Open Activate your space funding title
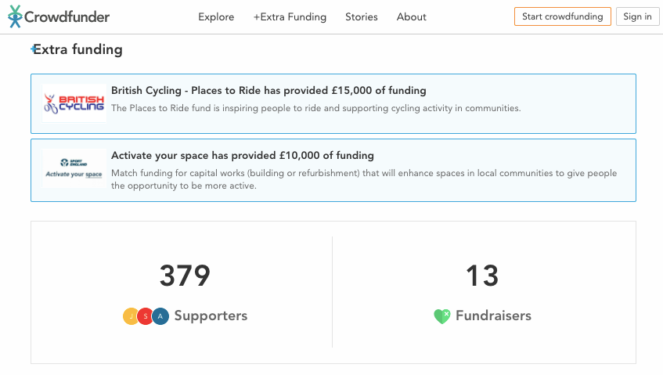Image resolution: width=663 pixels, height=375 pixels. coord(243,156)
